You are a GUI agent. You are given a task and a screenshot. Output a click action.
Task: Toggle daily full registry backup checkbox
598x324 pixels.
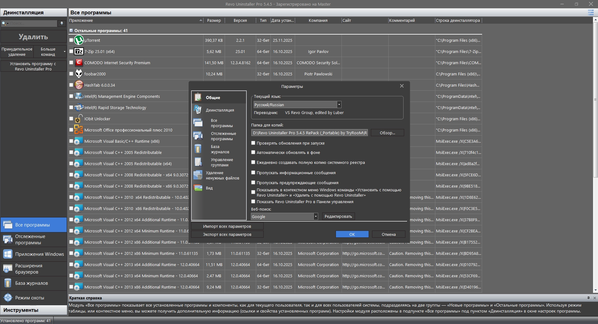[253, 162]
